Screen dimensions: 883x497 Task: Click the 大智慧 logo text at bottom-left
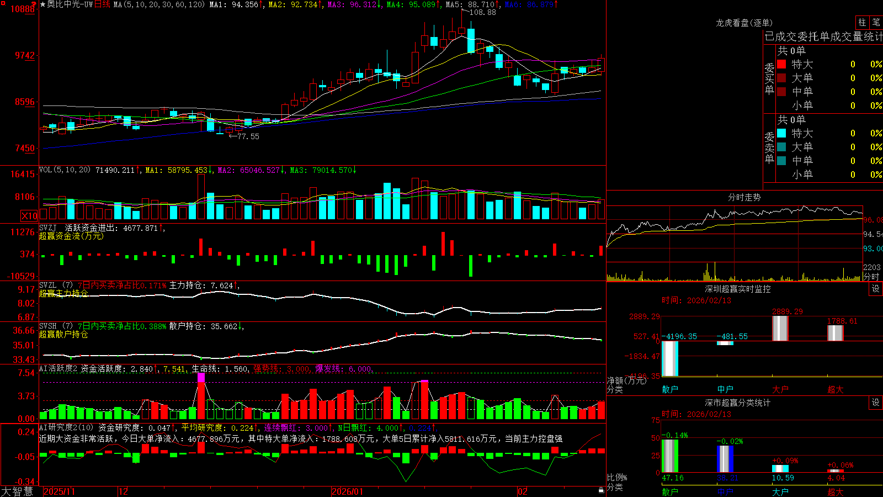coord(17,491)
